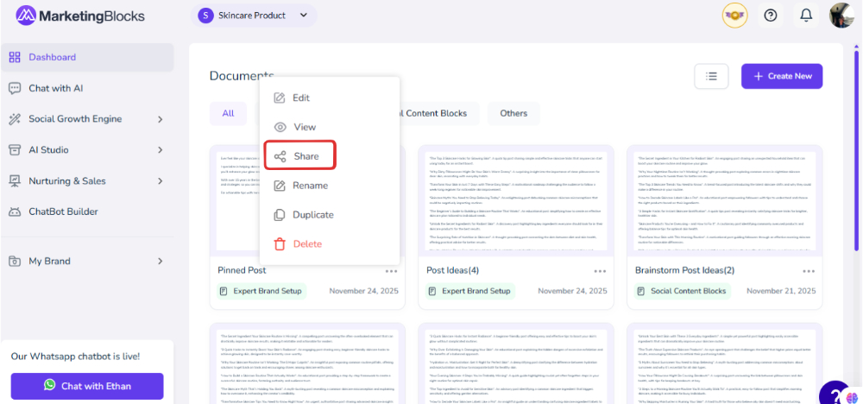863x404 pixels.
Task: Click the premium badge icon in header
Action: [x=734, y=15]
